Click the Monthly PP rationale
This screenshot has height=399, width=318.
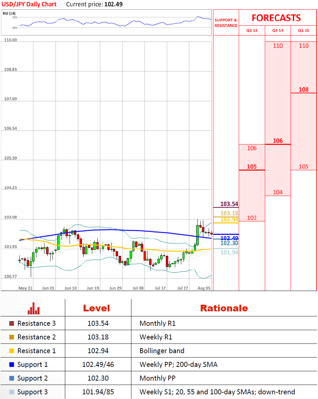point(157,378)
